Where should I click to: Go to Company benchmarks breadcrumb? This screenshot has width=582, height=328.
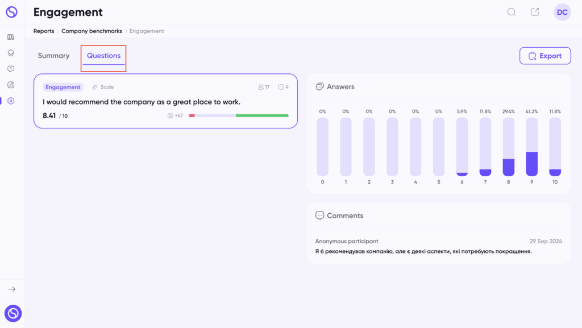(x=92, y=31)
